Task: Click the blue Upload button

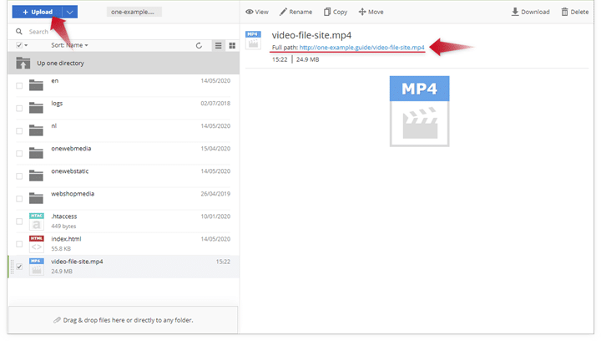Action: (37, 12)
